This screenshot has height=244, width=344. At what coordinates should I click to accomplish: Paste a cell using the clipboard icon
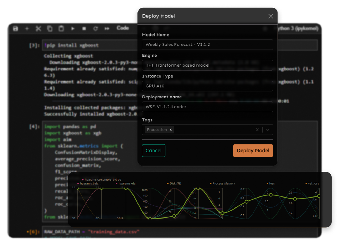[61, 28]
